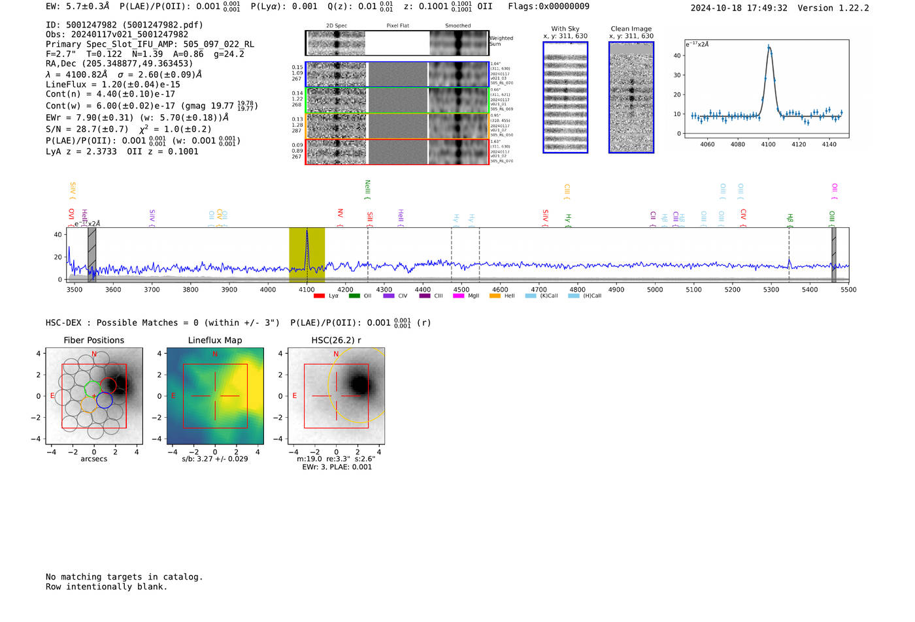
Task: Select the red-bordered fiber spectrum row
Action: click(397, 151)
